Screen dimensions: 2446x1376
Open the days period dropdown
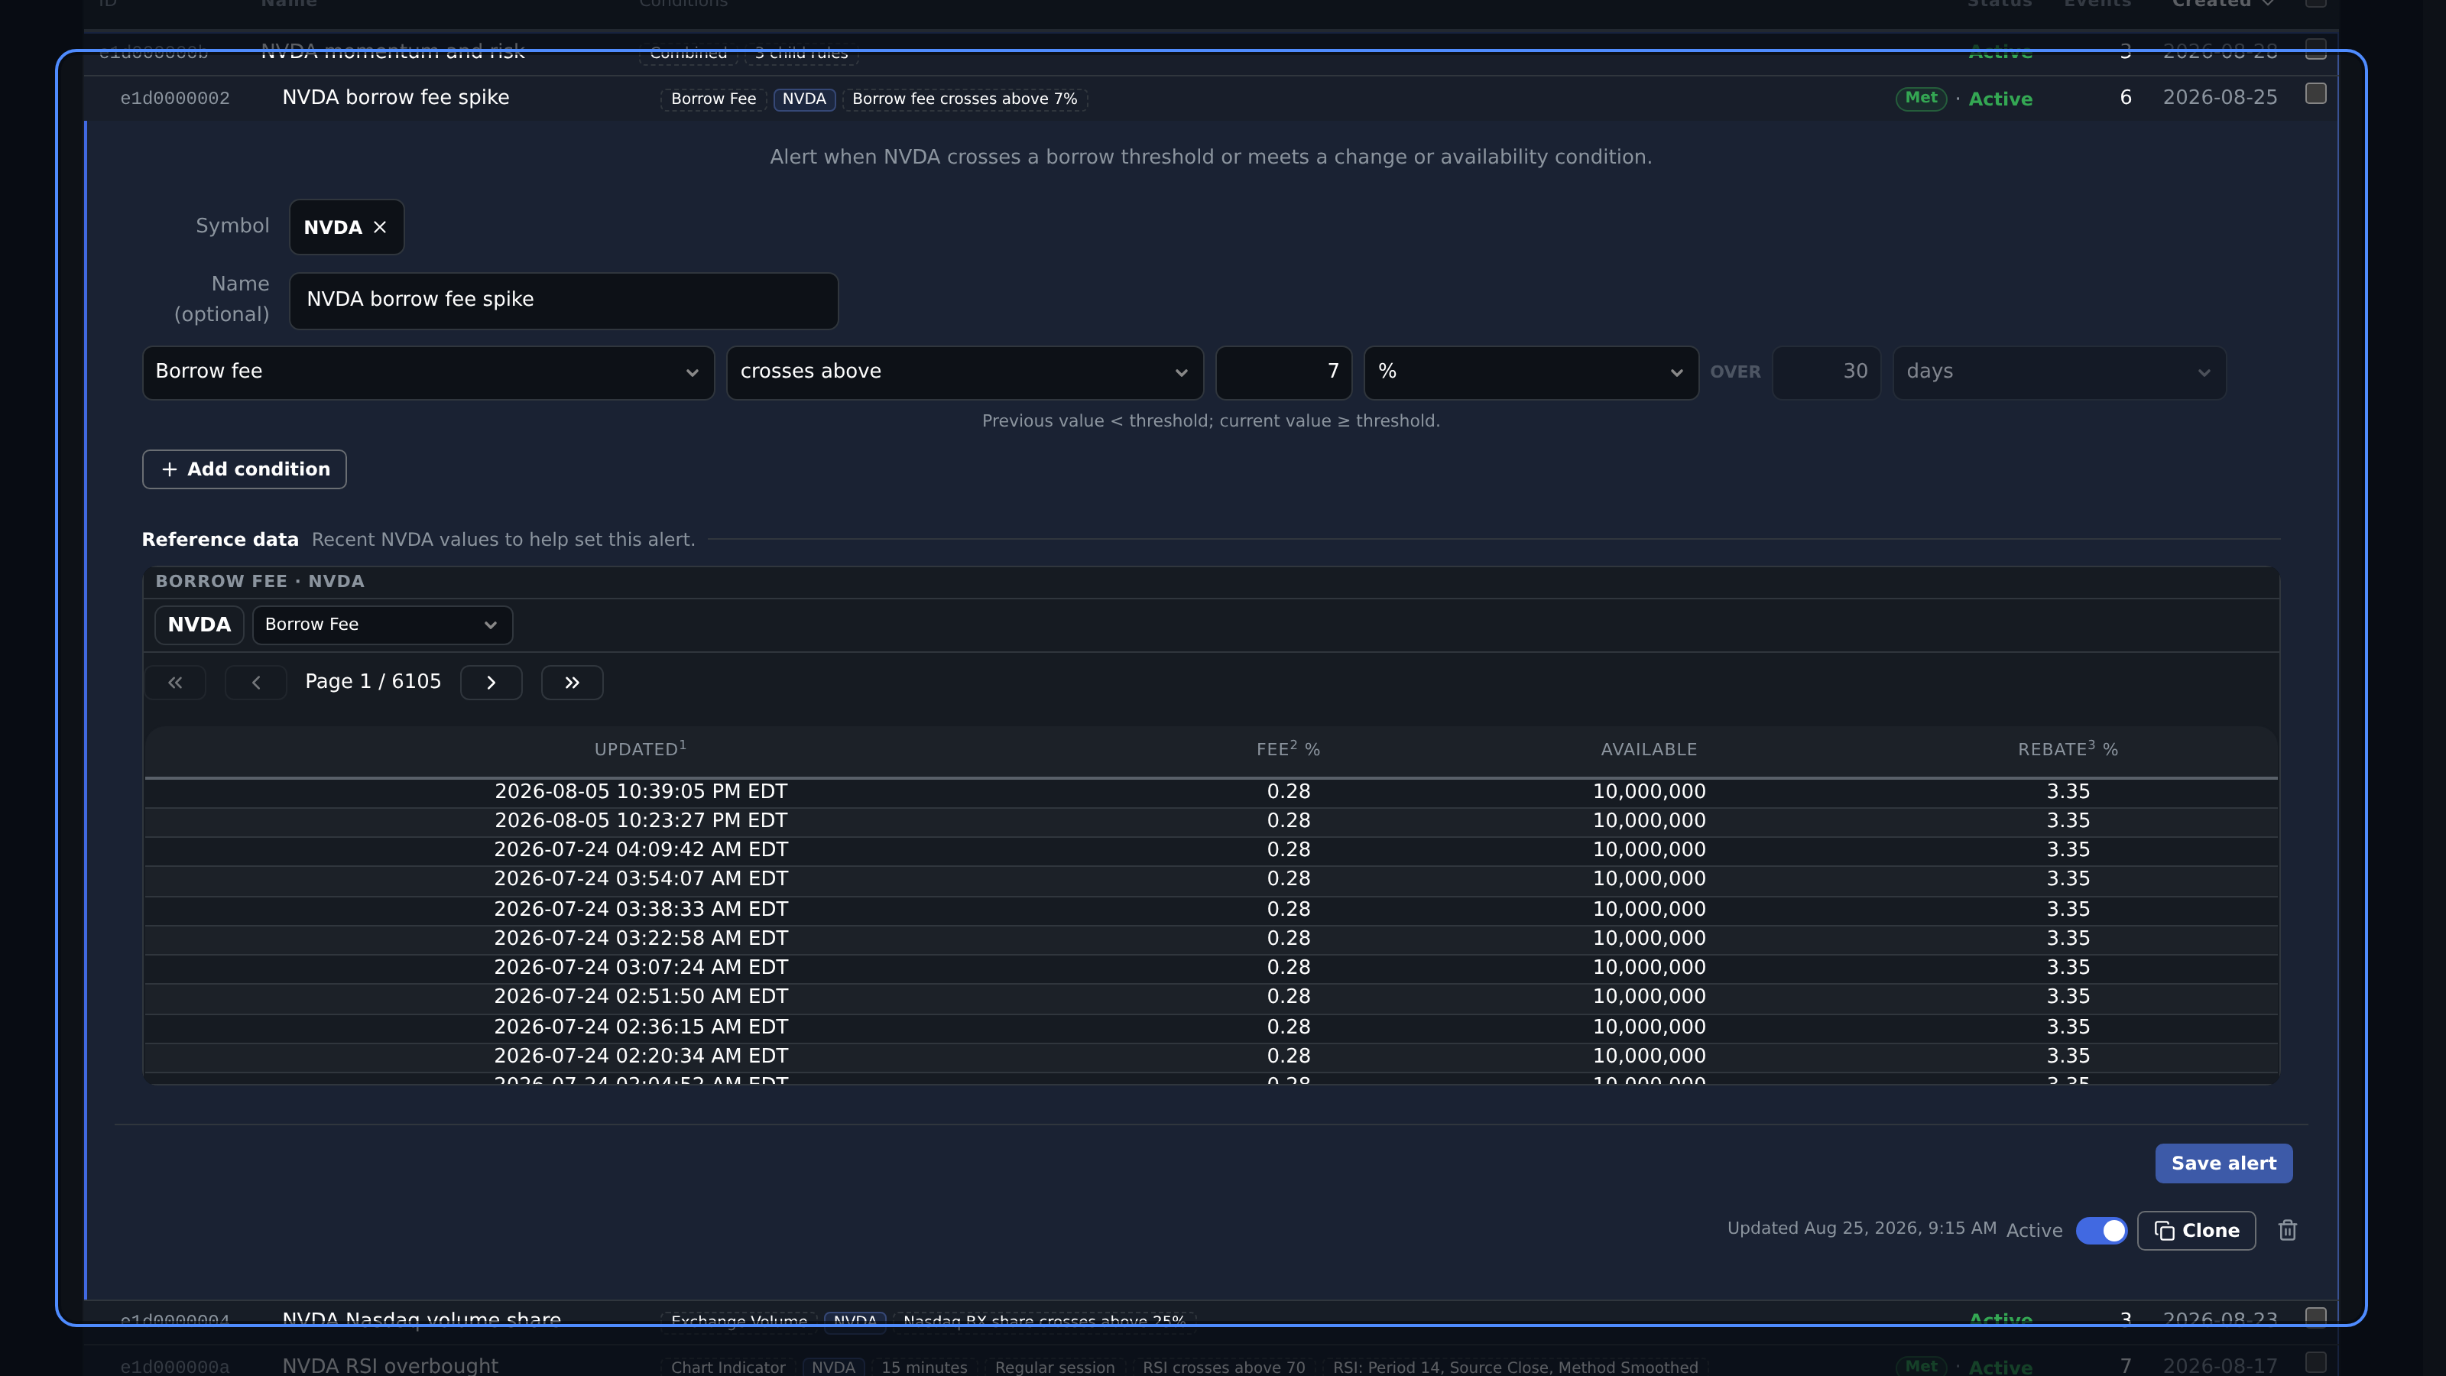coord(2058,372)
